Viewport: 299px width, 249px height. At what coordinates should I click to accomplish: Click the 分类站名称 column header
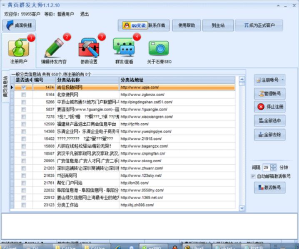(87, 80)
